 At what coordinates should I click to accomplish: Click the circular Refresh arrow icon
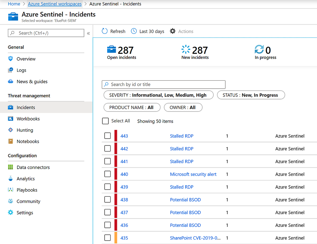click(x=105, y=31)
